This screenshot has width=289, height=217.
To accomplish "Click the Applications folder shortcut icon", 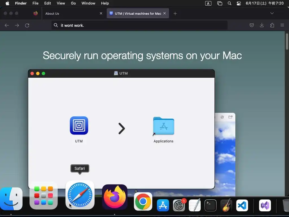I will tap(163, 126).
